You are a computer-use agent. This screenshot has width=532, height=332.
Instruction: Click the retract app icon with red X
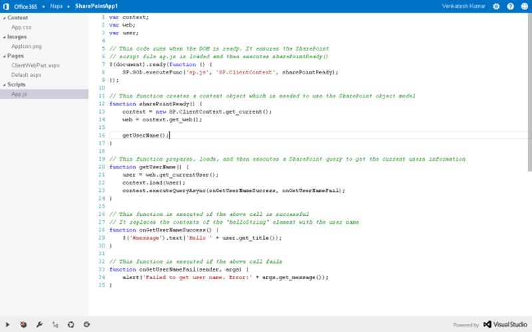pyautogui.click(x=23, y=325)
